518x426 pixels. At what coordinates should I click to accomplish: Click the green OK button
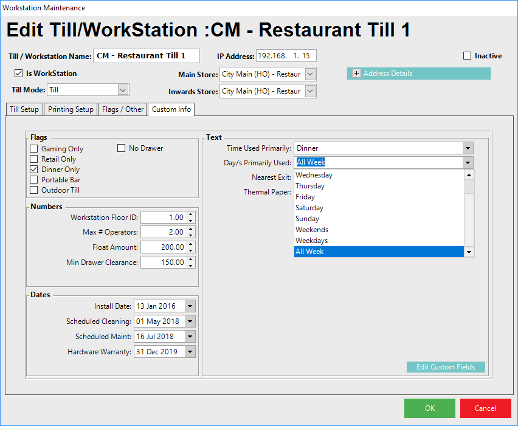tap(429, 408)
